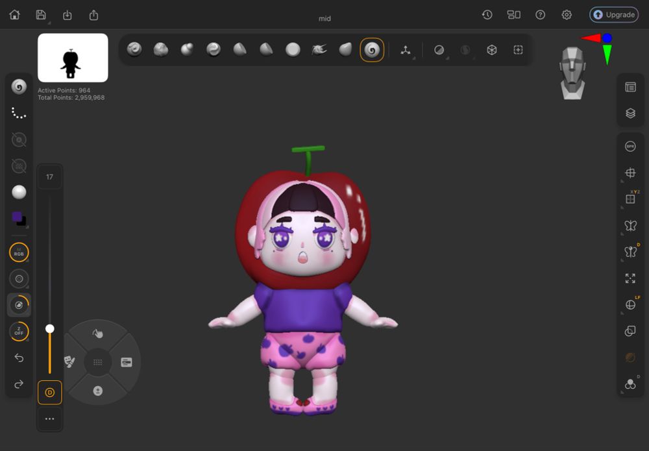Click the brush size value 17
Screen dimensions: 649x451
pyautogui.click(x=50, y=177)
